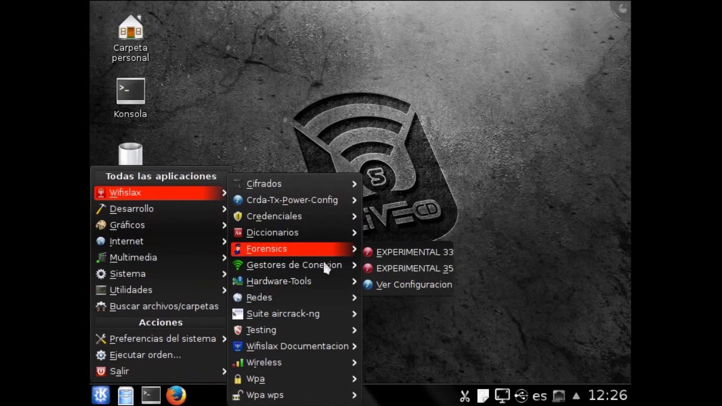Launch Konsola from the desktop shortcut
The height and width of the screenshot is (406, 722).
click(x=130, y=98)
